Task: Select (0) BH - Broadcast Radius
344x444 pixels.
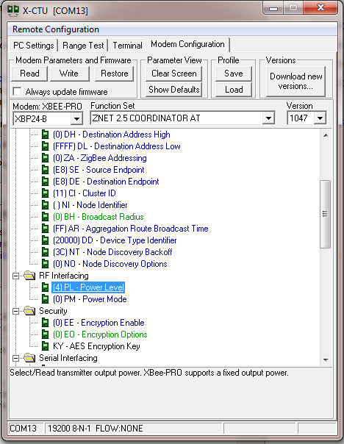Action: [98, 217]
